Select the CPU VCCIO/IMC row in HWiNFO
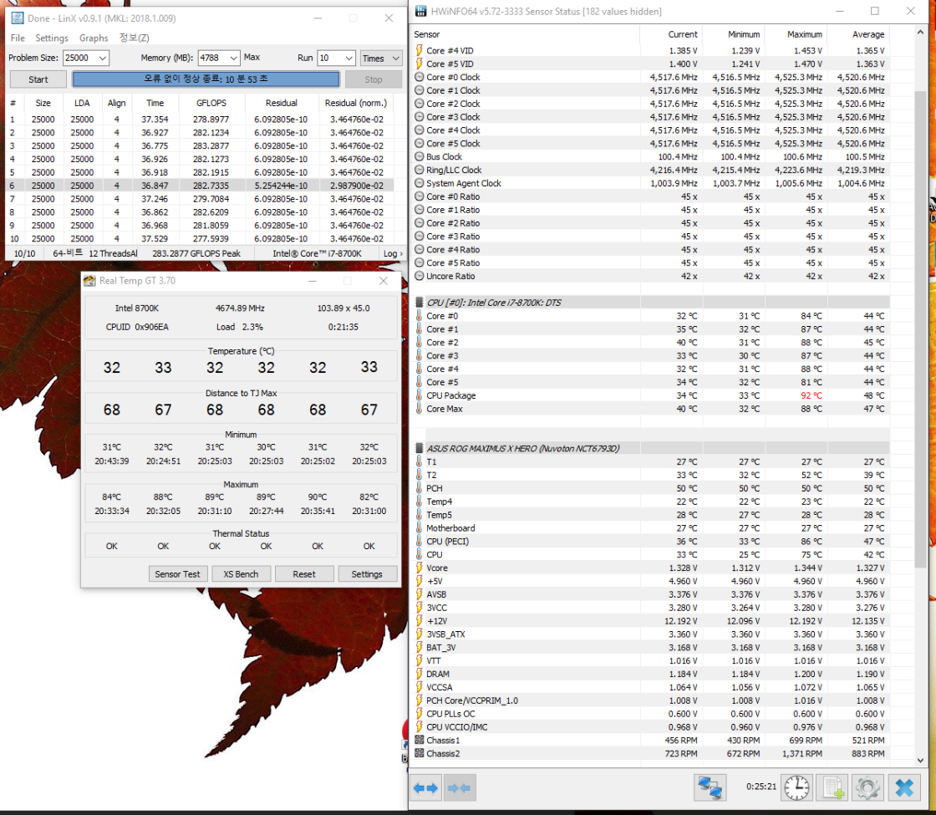 coord(650,726)
